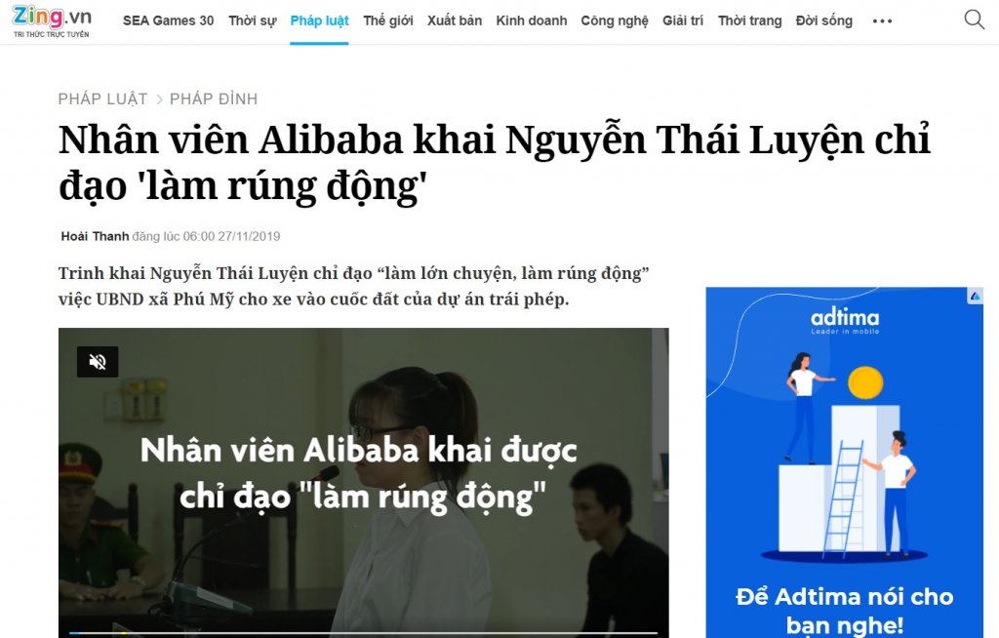
Task: Select the Pháp luật tab
Action: click(319, 21)
